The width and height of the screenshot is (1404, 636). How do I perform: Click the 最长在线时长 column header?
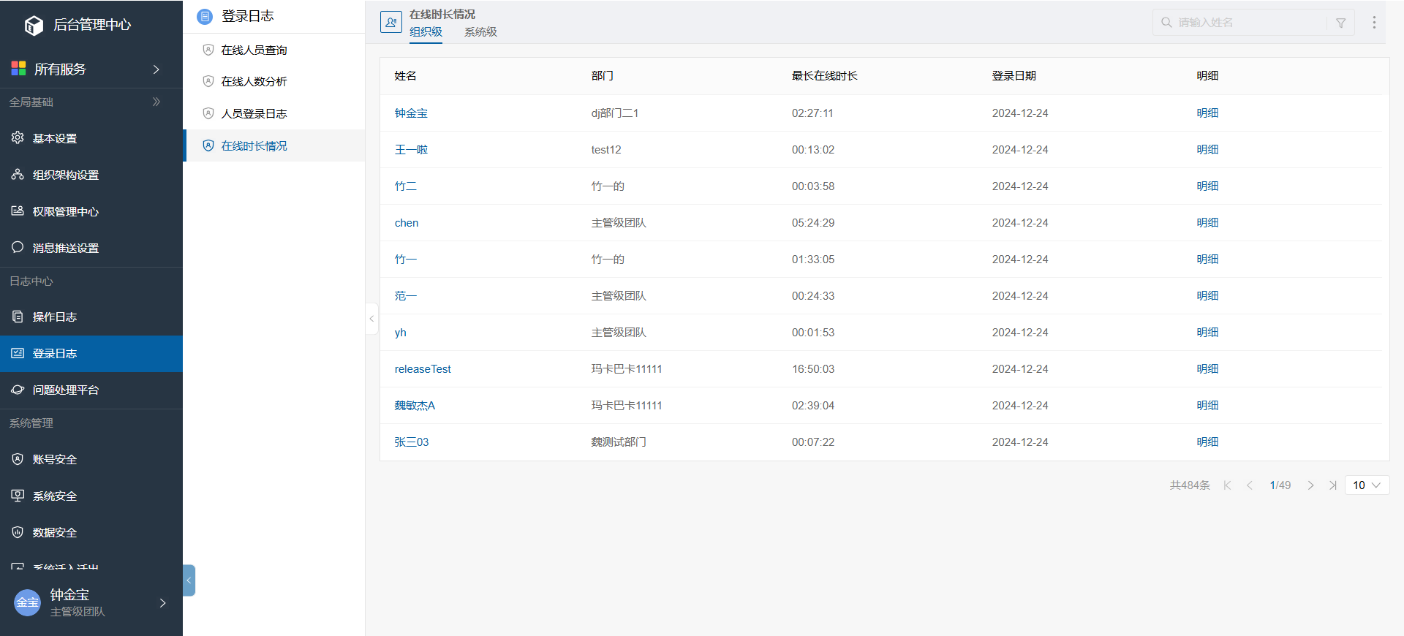(825, 76)
